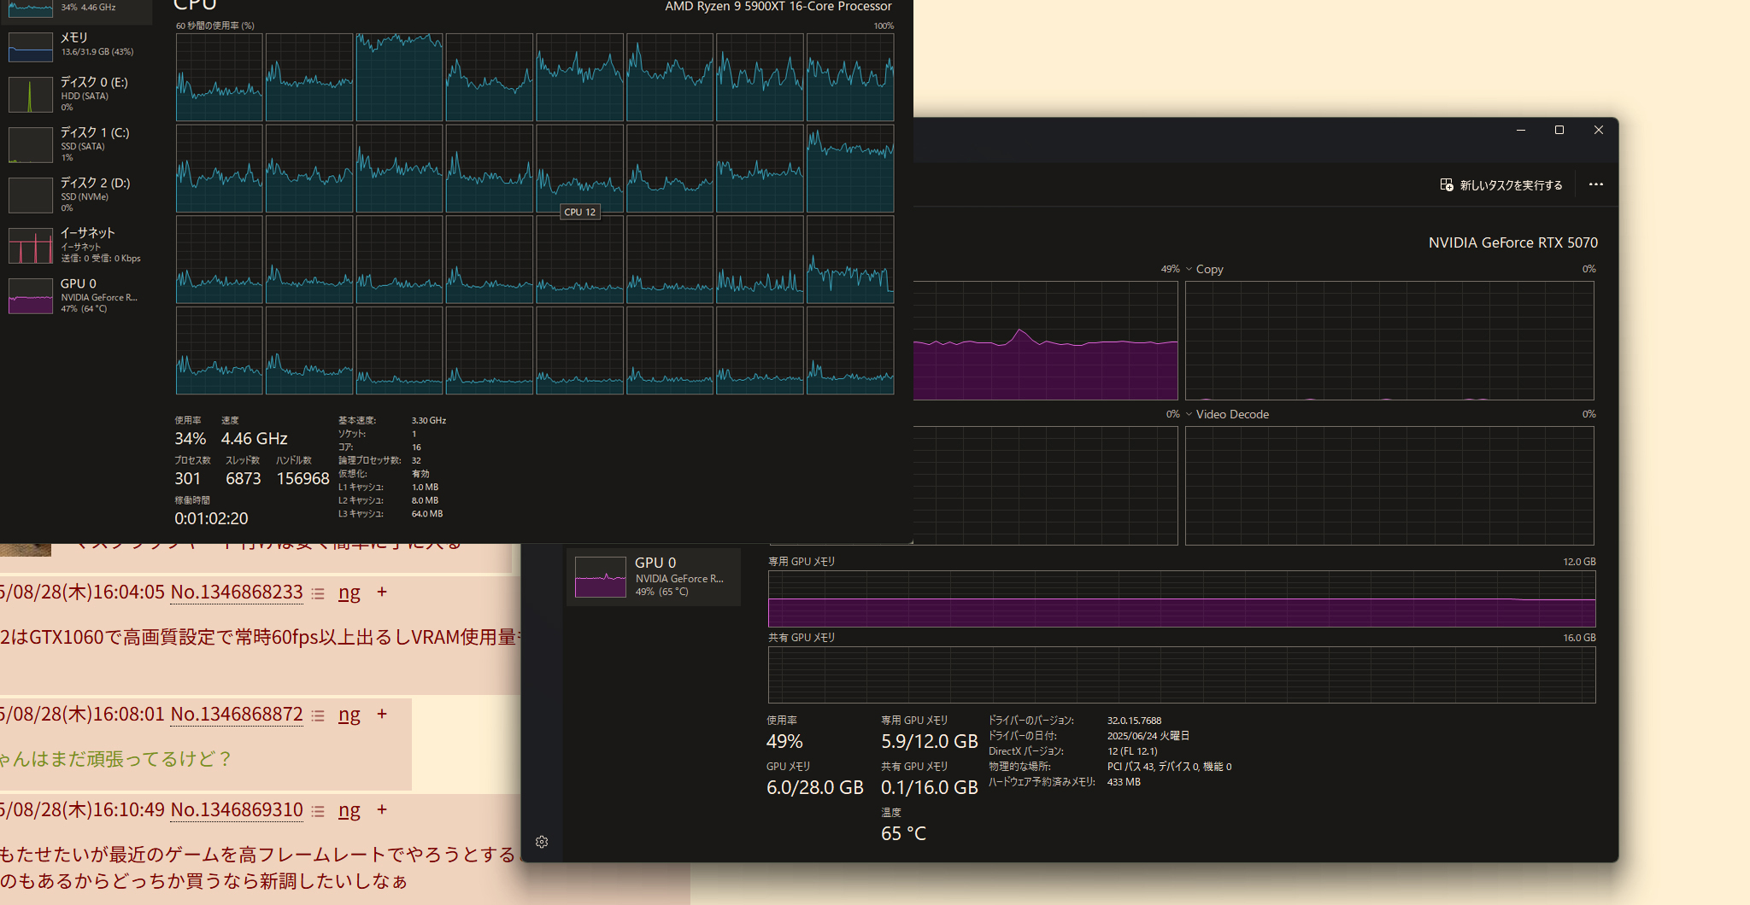Viewport: 1750px width, 905px height.
Task: Open the three-dot more options menu
Action: (1595, 184)
